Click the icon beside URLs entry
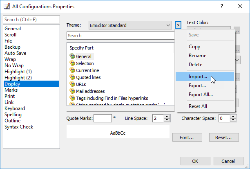Viewport: 250px width, 169px height. [72, 84]
